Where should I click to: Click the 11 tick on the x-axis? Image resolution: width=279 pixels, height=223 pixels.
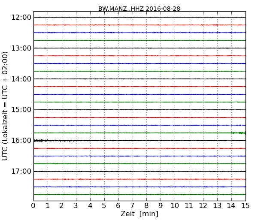(189, 206)
